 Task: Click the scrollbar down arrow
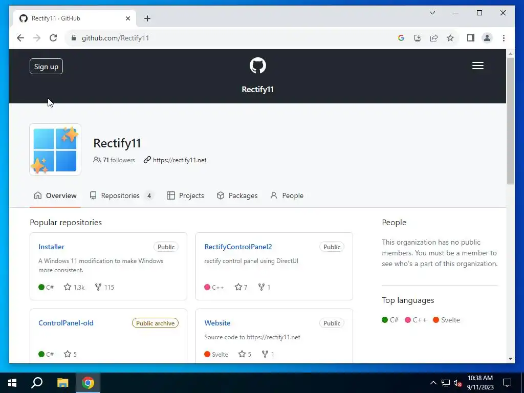pos(510,359)
